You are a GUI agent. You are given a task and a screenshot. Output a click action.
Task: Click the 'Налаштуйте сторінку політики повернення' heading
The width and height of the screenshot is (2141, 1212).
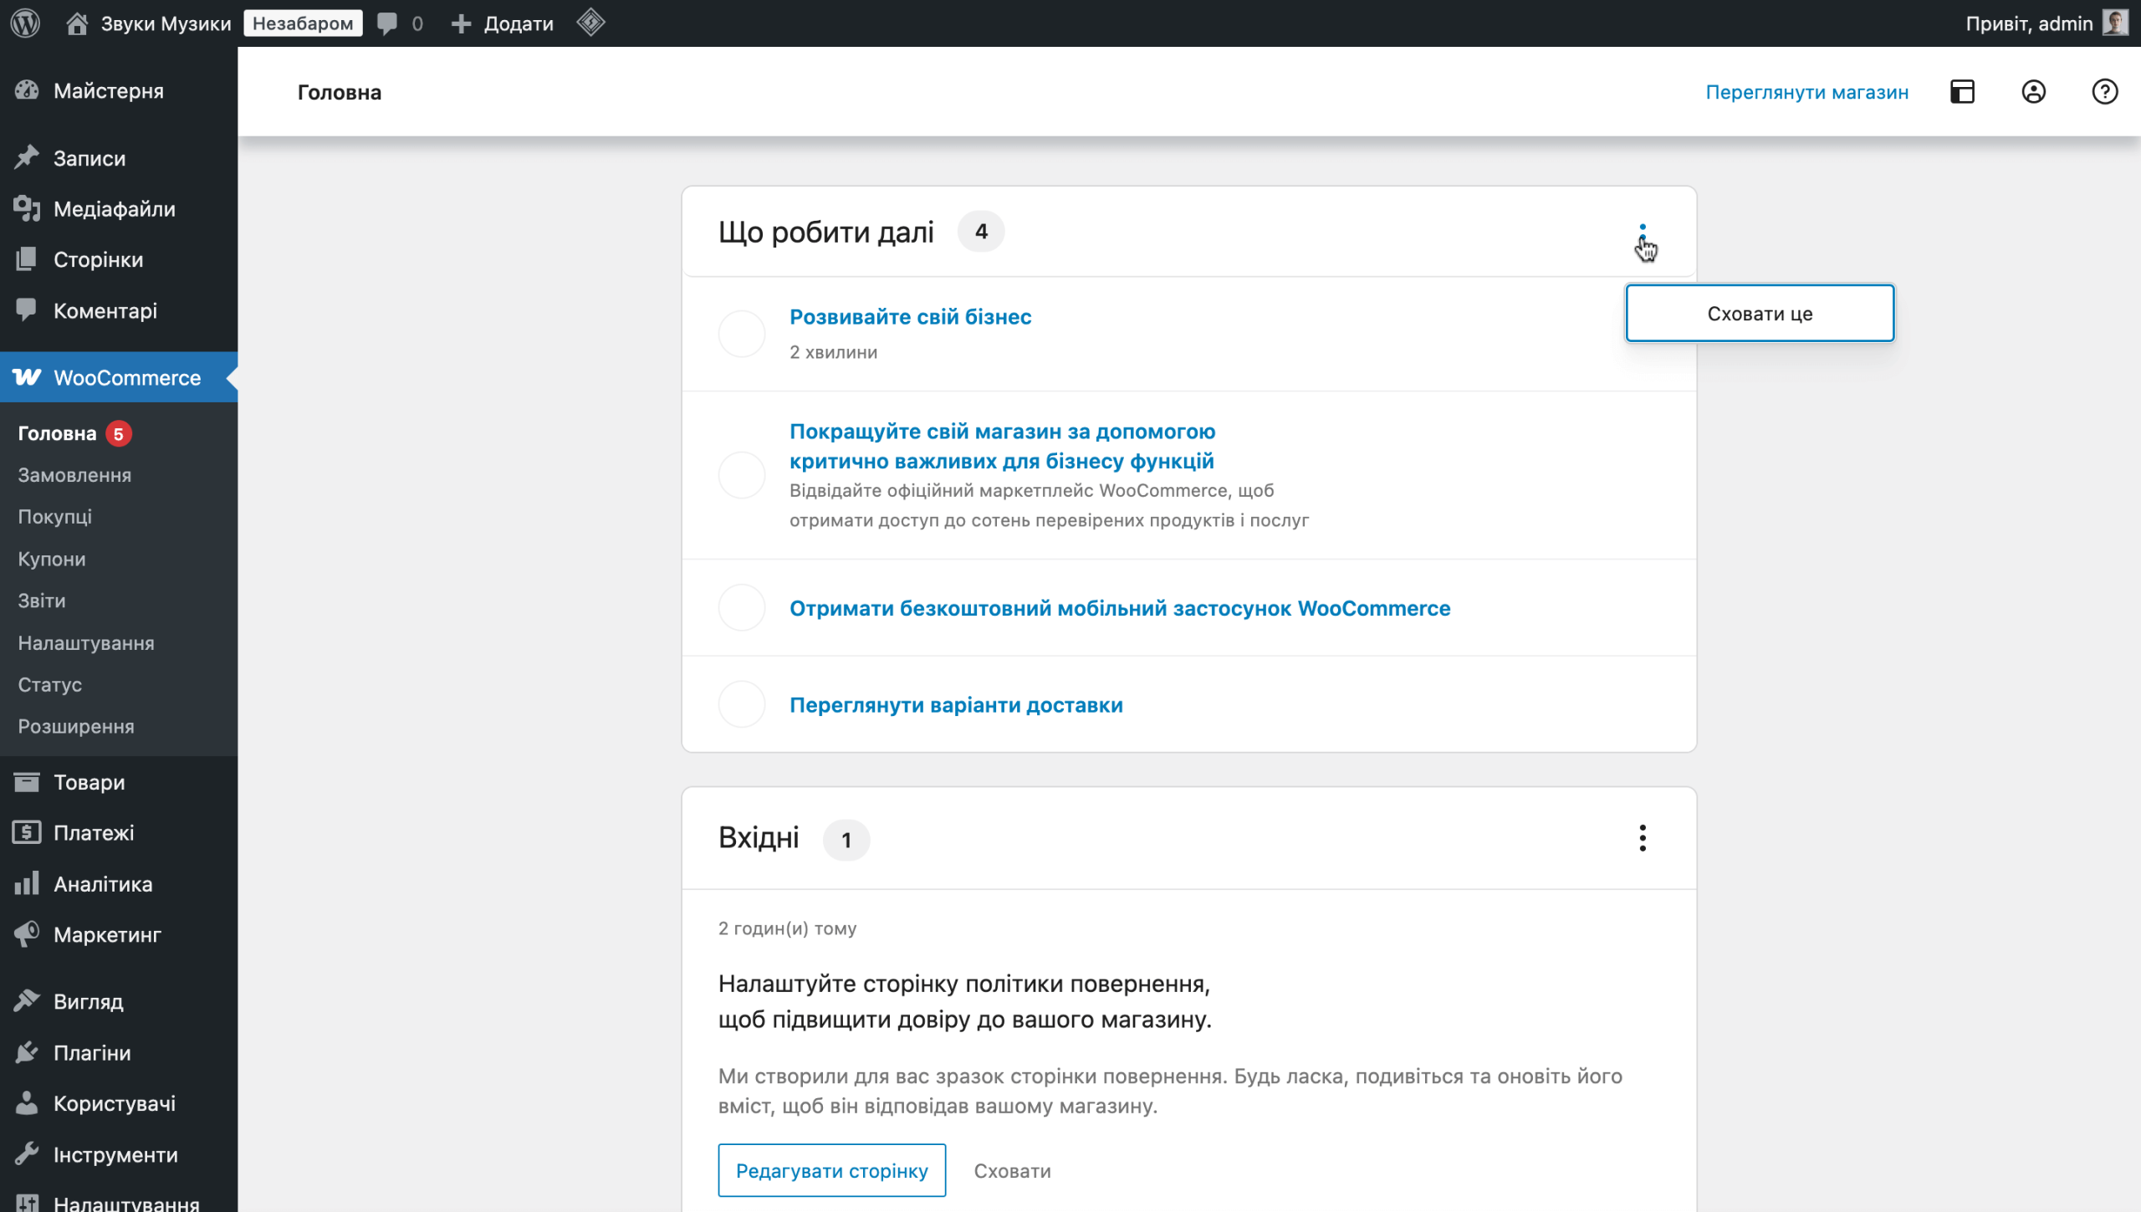tap(965, 1001)
